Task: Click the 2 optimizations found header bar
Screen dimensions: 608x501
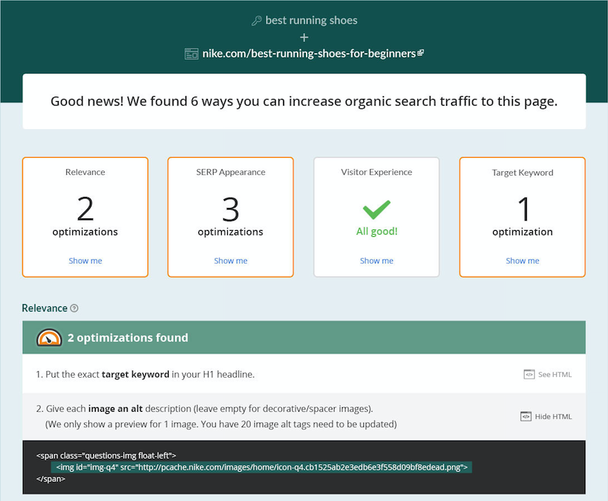Action: (x=304, y=337)
